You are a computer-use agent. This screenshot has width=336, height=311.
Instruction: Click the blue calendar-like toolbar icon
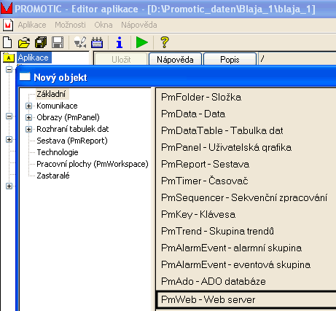(97, 42)
